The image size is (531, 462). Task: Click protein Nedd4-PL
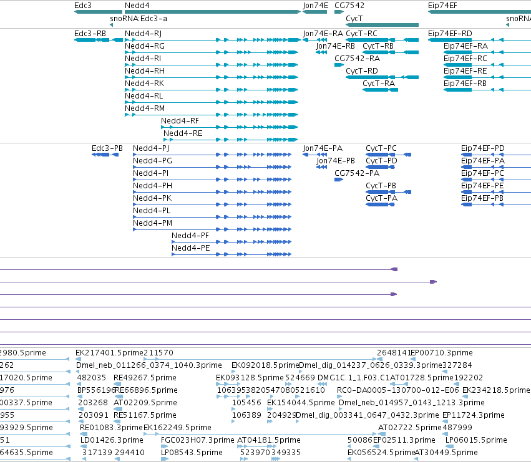click(x=212, y=217)
